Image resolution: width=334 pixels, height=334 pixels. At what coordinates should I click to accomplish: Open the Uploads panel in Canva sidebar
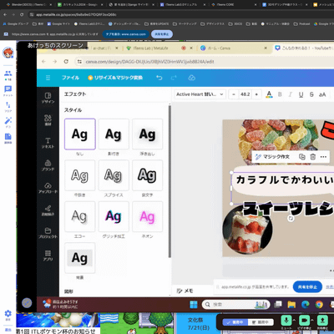pyautogui.click(x=48, y=188)
